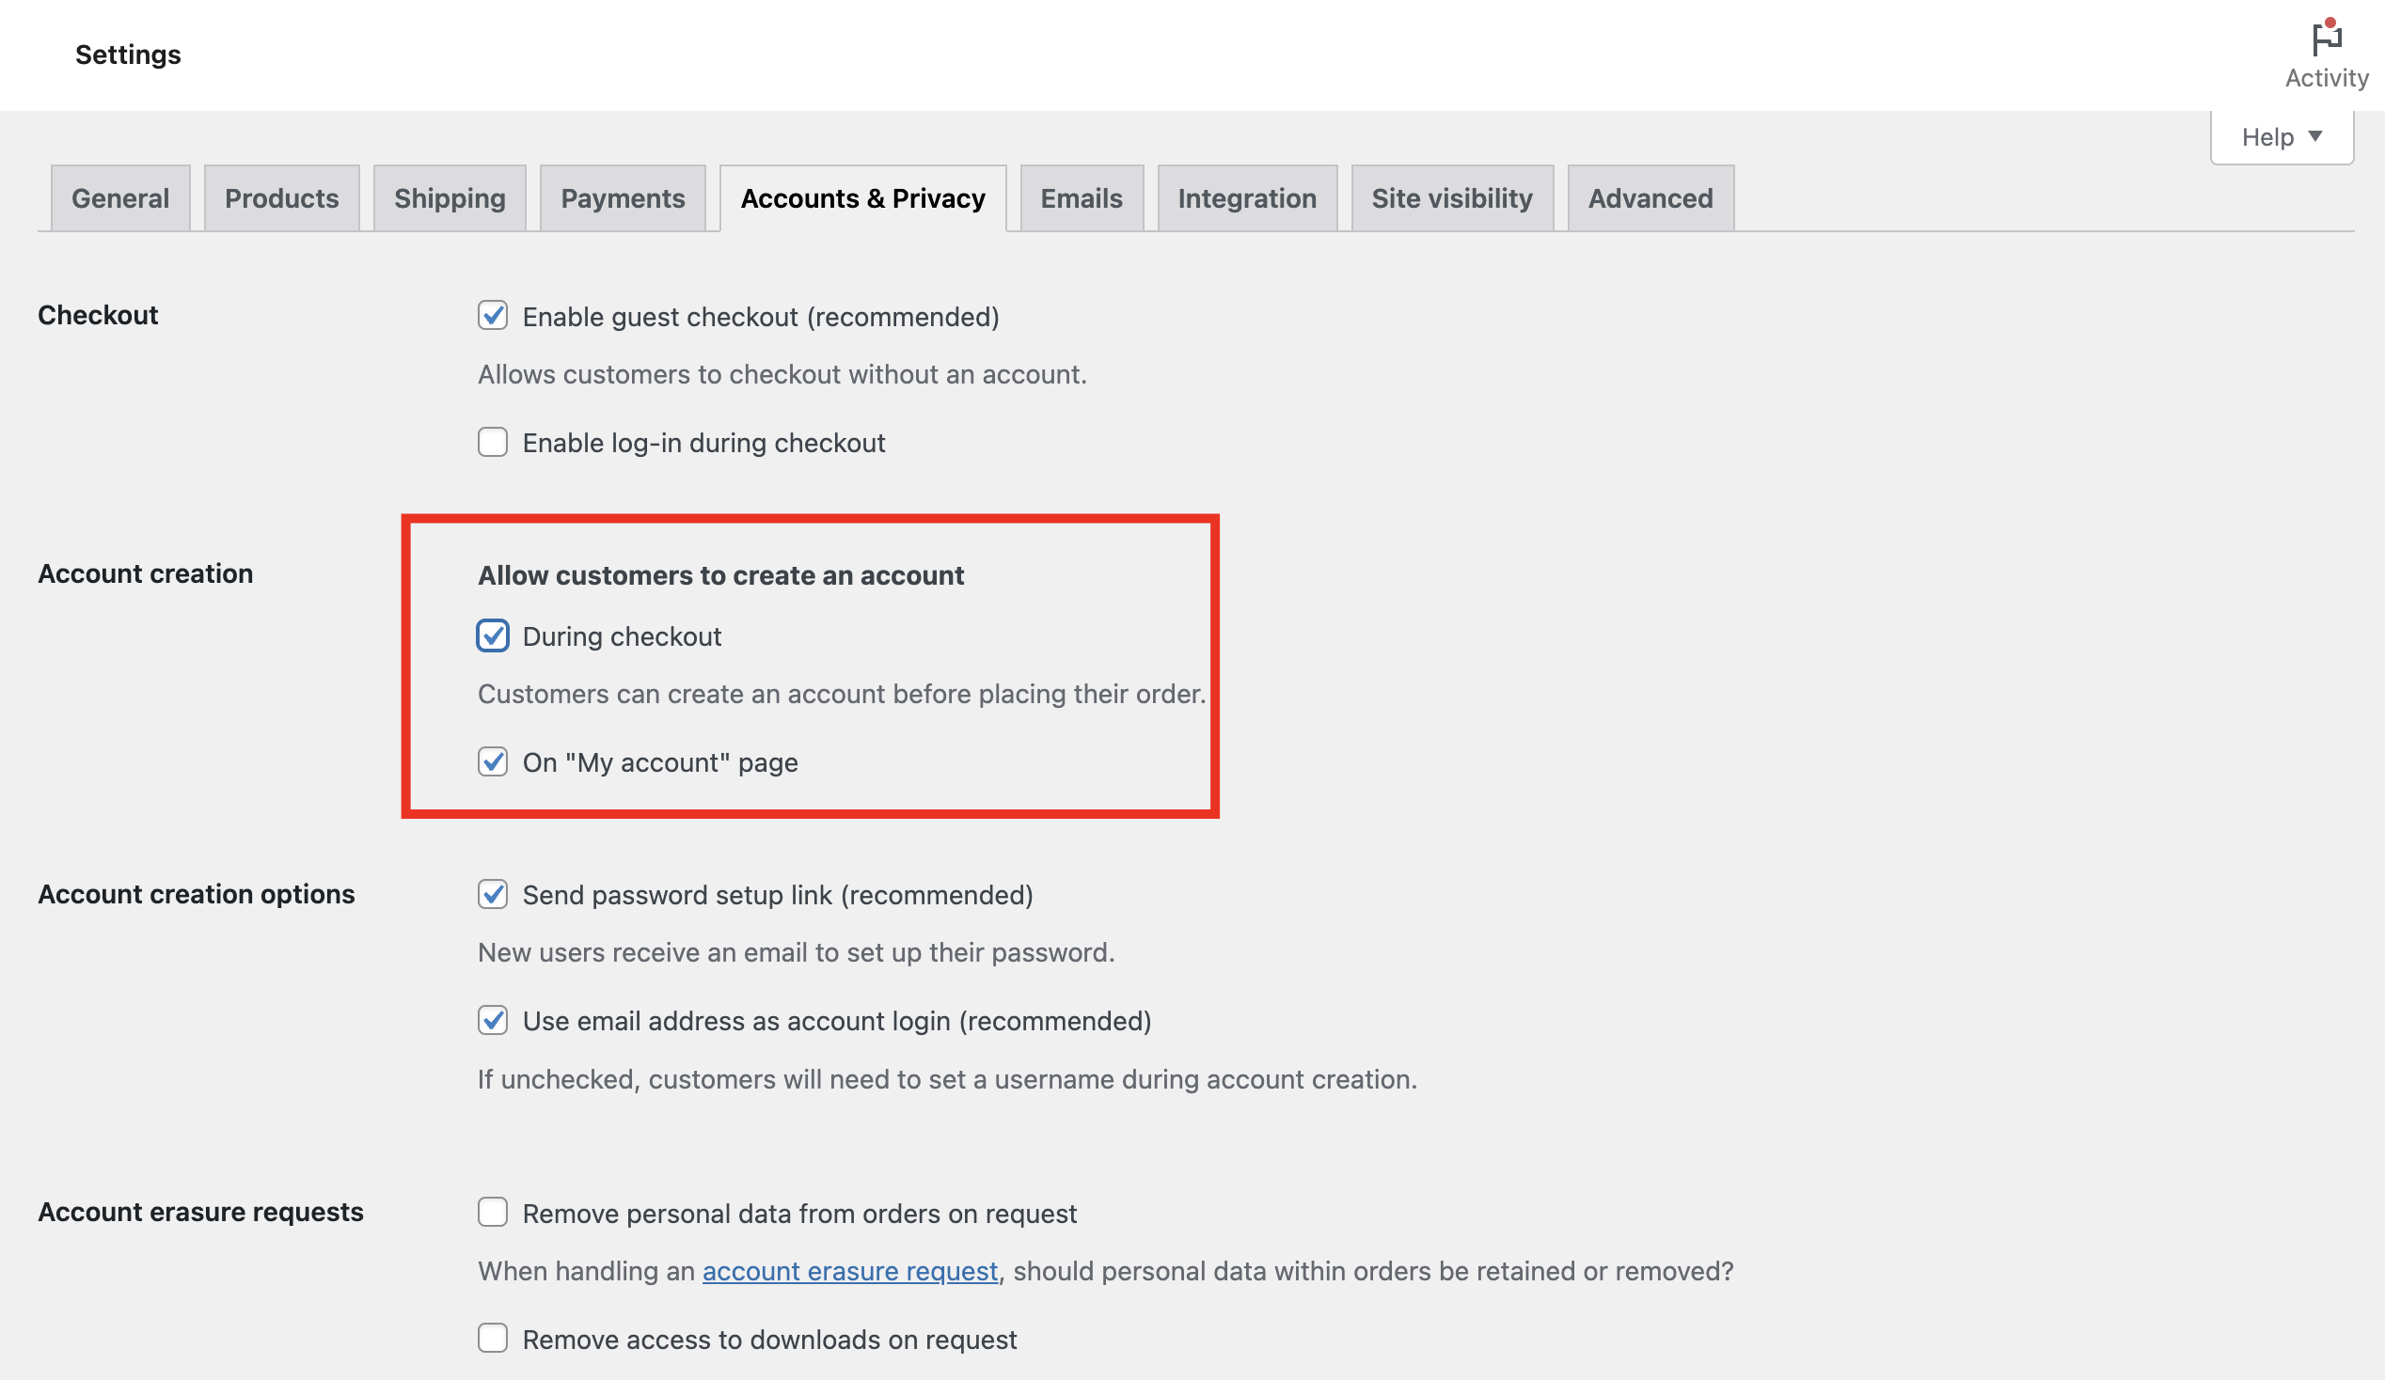
Task: Open the account erasure request link
Action: [x=849, y=1271]
